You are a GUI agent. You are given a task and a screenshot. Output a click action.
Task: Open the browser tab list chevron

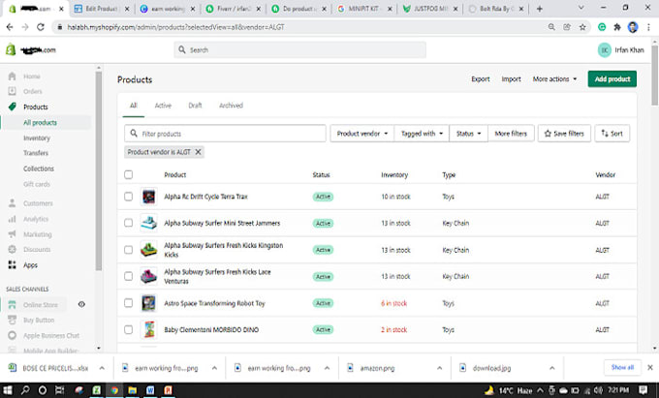click(581, 8)
